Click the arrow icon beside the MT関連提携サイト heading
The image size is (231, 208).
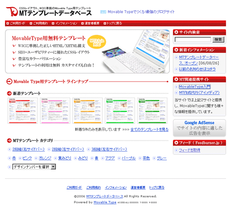(176, 80)
